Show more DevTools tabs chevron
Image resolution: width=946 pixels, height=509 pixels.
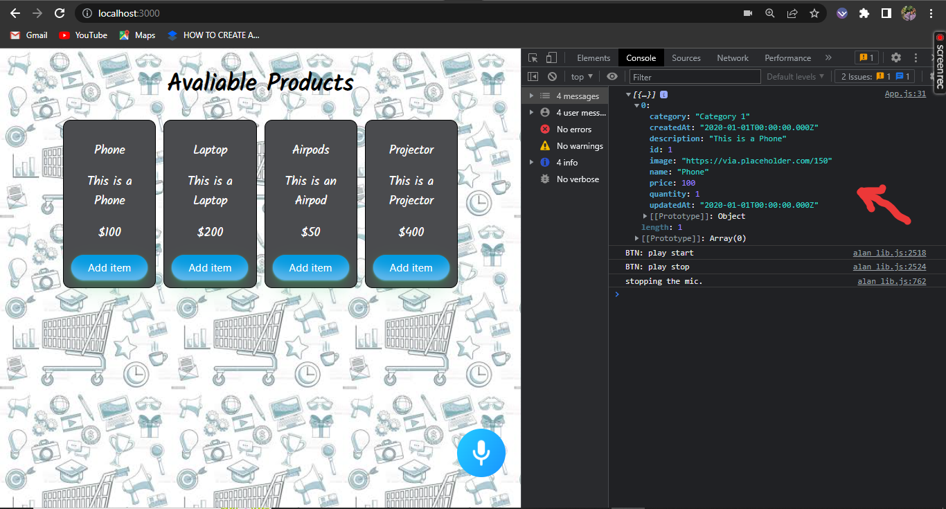828,57
